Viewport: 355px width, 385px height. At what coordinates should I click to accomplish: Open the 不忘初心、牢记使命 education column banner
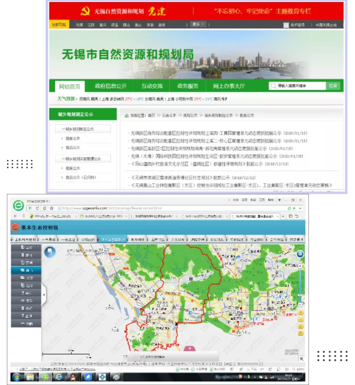coord(262,11)
